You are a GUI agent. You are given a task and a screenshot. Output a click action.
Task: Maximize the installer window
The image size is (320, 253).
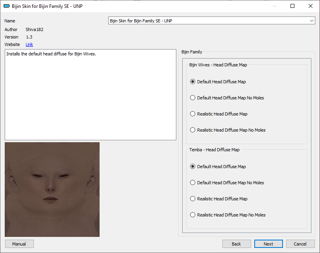click(x=292, y=6)
